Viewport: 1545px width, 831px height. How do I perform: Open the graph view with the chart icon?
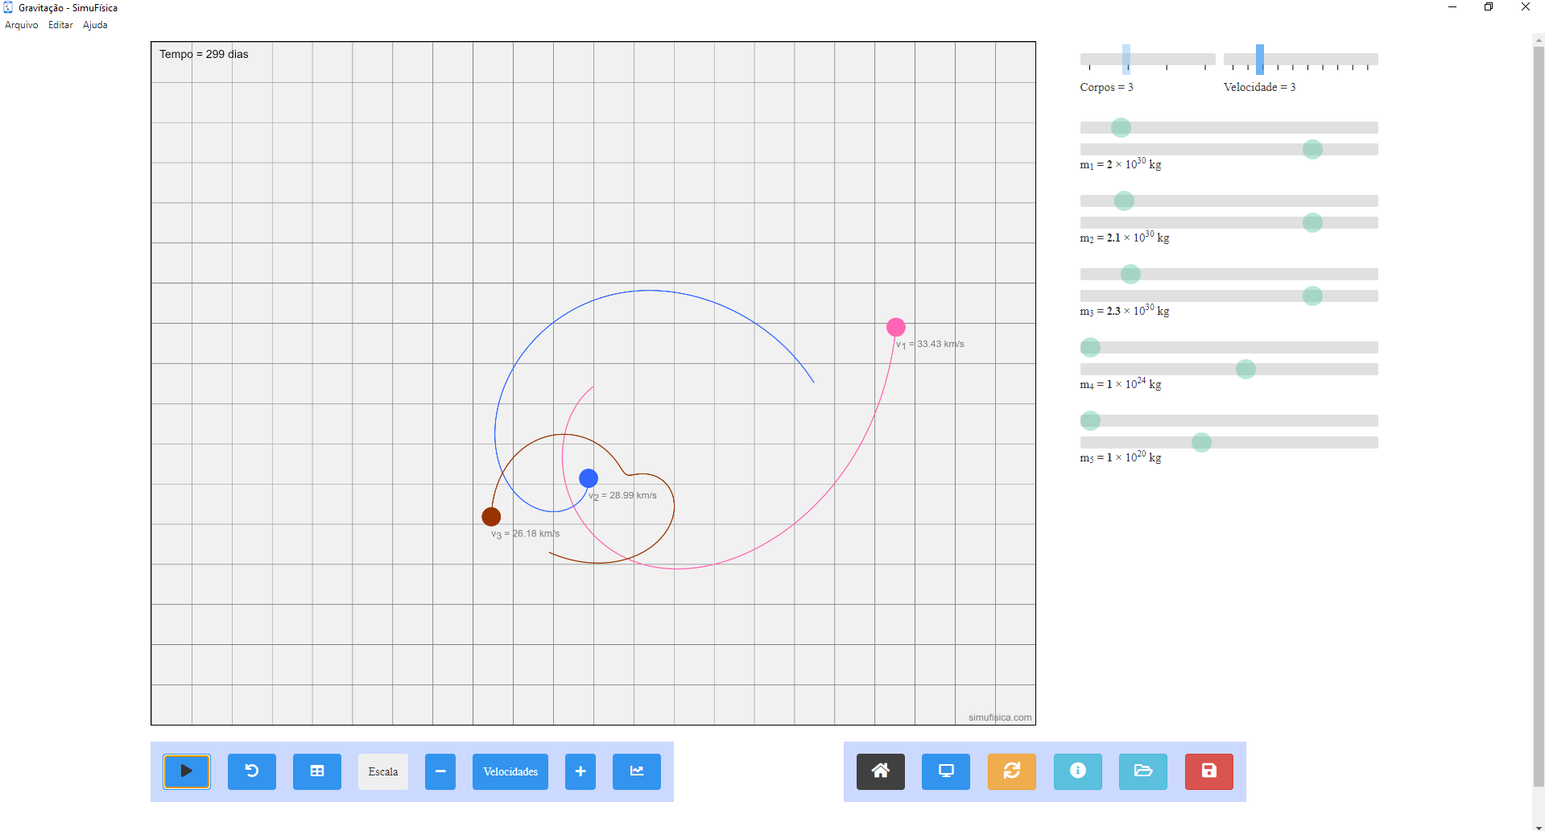click(x=636, y=771)
